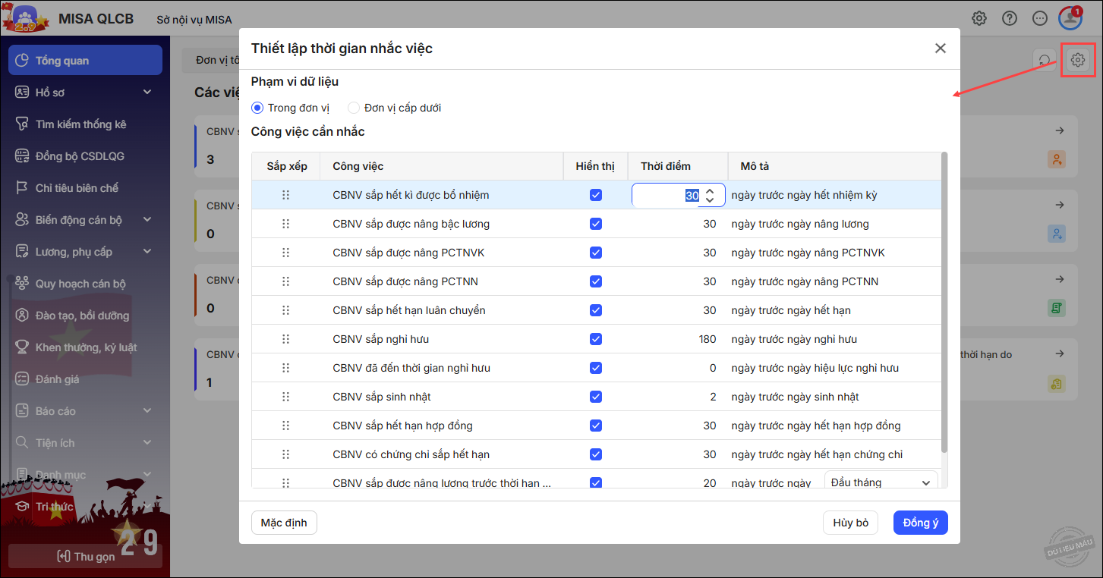Click the user avatar with notification badge
Image resolution: width=1103 pixels, height=578 pixels.
[1070, 18]
